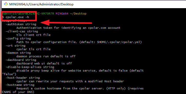Click the '-client-cas string' option line

(22, 31)
